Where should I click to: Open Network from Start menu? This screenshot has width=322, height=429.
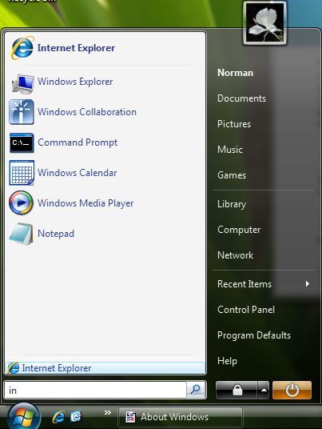(235, 255)
